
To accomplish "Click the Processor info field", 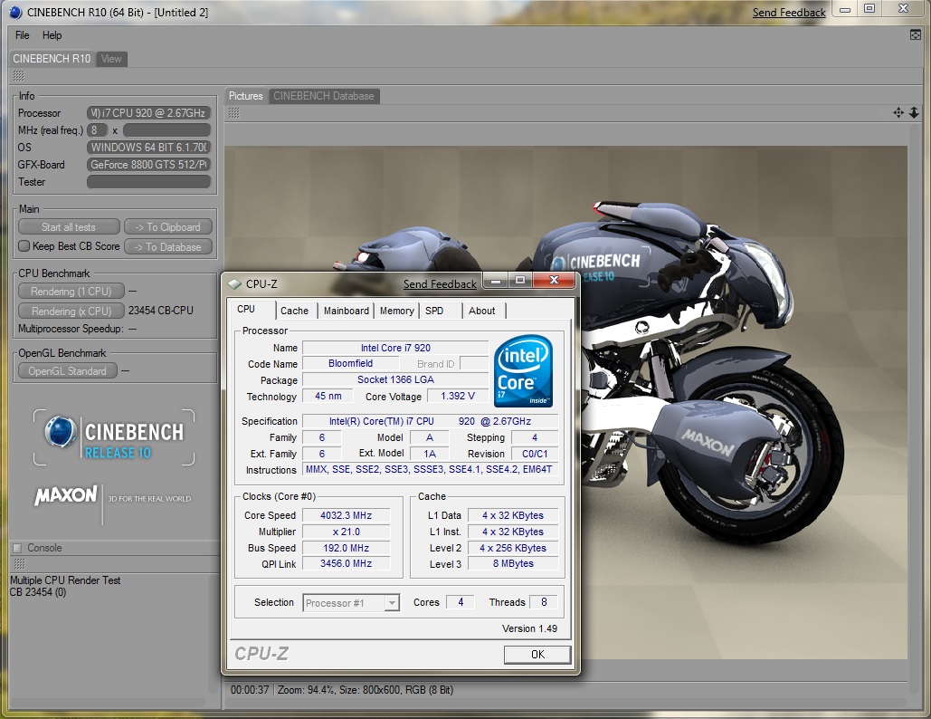I will pyautogui.click(x=148, y=113).
